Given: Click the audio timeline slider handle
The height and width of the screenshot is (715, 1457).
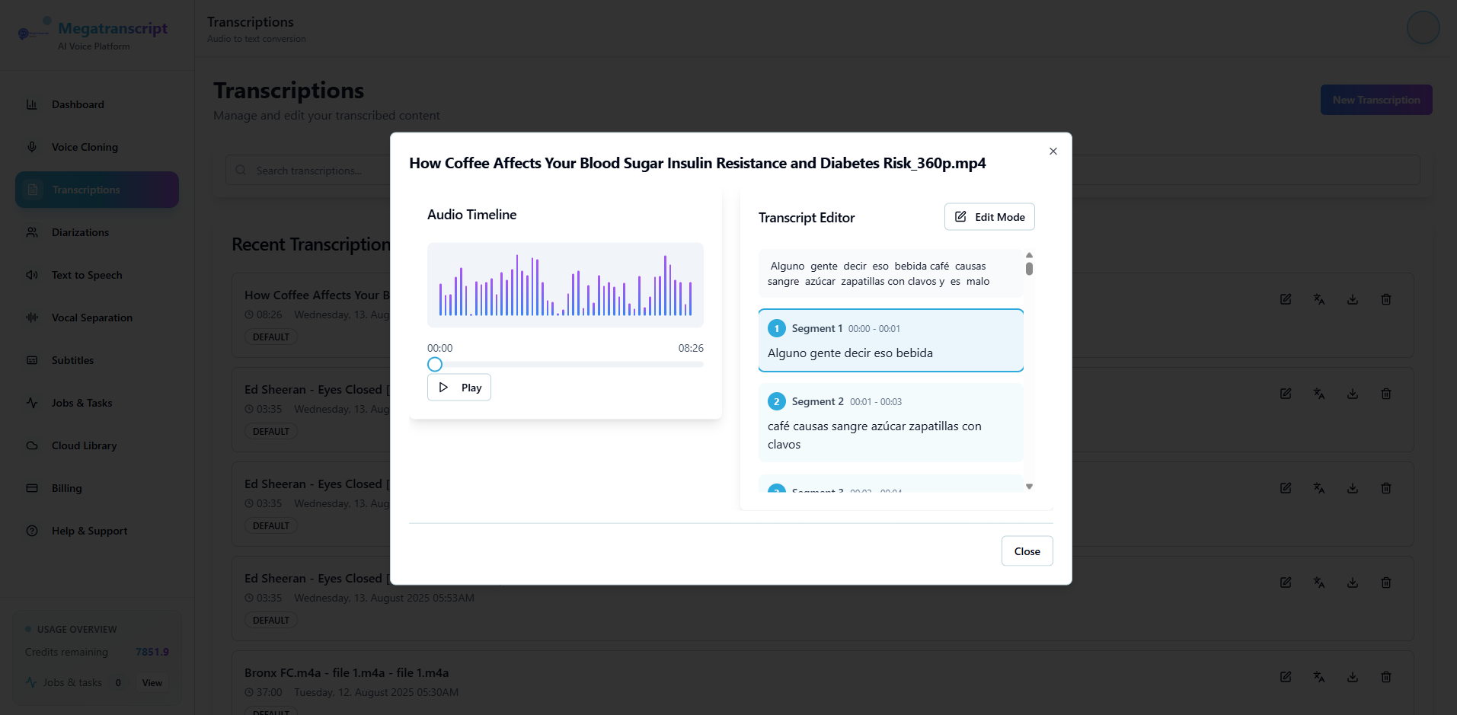Looking at the screenshot, I should pos(435,365).
